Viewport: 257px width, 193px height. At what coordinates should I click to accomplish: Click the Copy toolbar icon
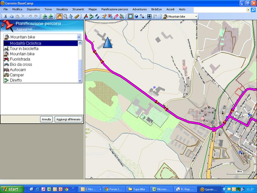click(11, 16)
